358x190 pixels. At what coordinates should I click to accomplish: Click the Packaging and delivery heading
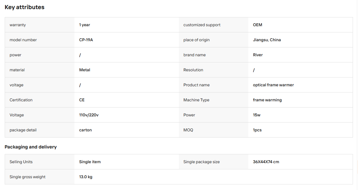[31, 147]
